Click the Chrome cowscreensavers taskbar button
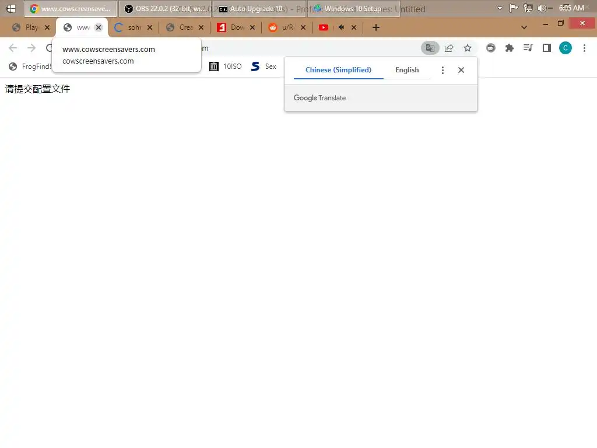Screen dimensions: 597x448 [x=71, y=8]
